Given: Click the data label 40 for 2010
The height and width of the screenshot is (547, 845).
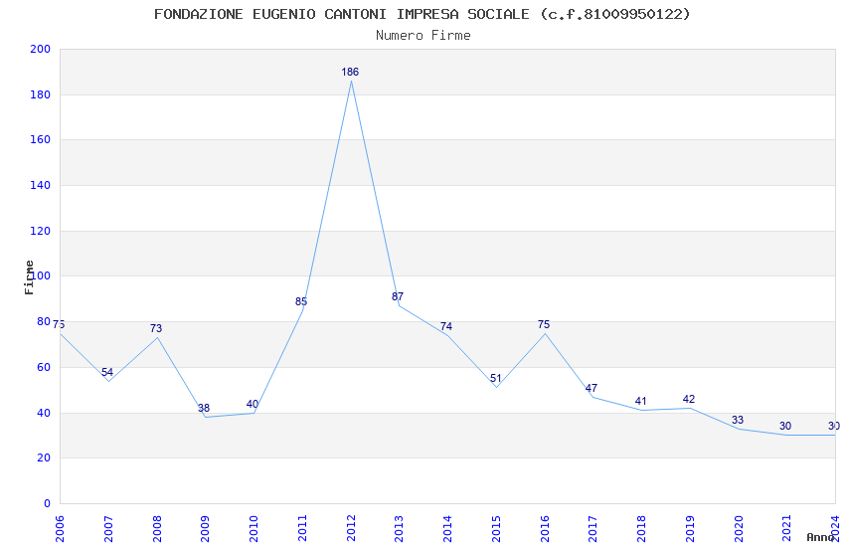Looking at the screenshot, I should pyautogui.click(x=253, y=404).
